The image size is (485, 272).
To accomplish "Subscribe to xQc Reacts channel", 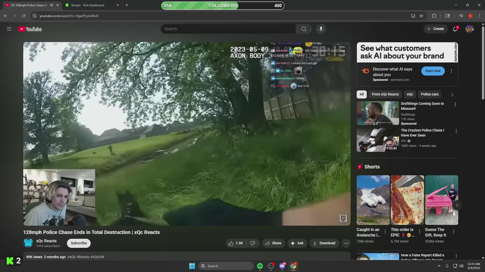I will click(79, 243).
